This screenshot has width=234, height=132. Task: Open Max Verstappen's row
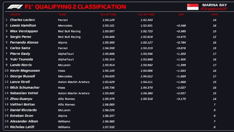coord(24,31)
